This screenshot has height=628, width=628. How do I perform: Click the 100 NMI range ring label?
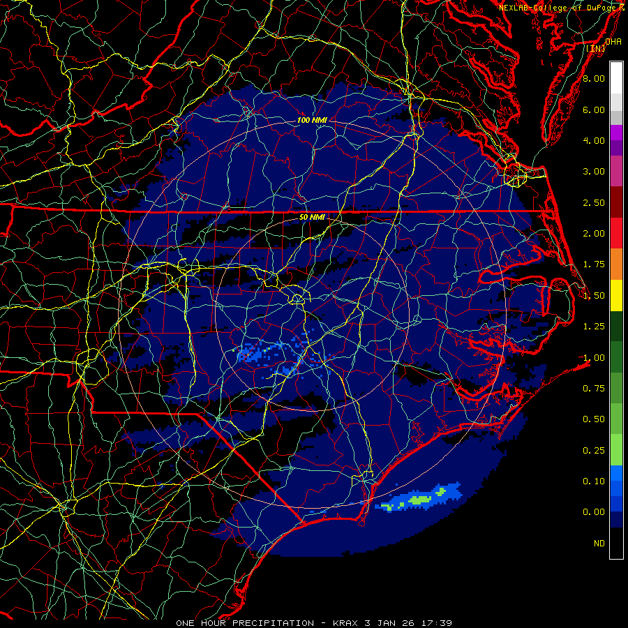(312, 120)
